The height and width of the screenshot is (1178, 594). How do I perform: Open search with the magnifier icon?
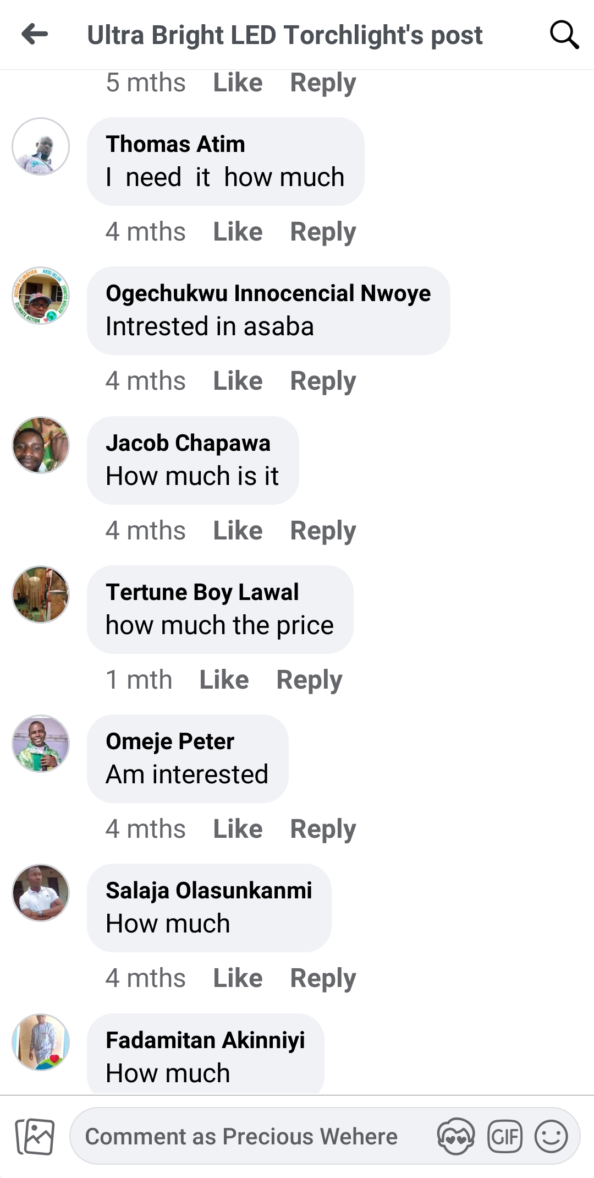tap(564, 35)
